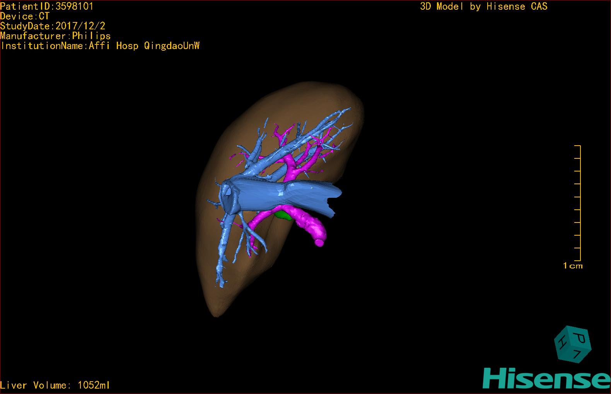The width and height of the screenshot is (611, 394).
Task: Select the green structure beneath the blue vessel
Action: [285, 216]
